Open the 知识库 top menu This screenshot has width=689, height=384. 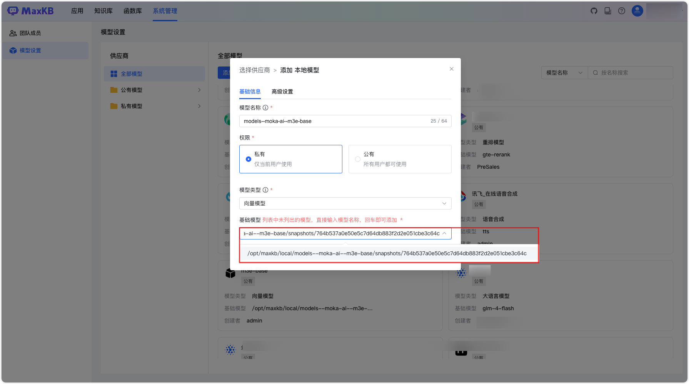(103, 11)
